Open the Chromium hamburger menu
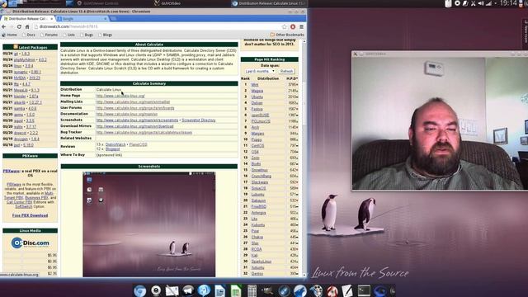Viewport: 528px width, 297px height. 301,26
